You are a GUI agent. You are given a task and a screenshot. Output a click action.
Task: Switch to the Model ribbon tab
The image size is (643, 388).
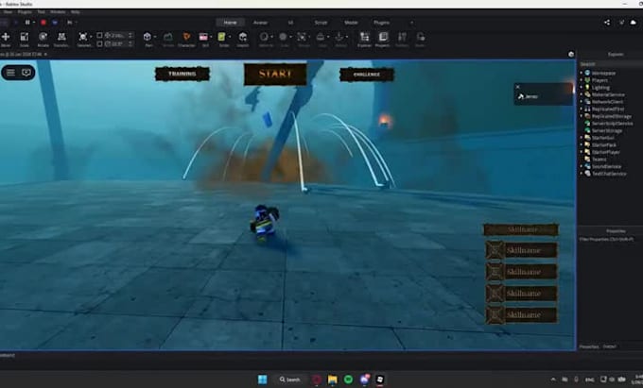click(351, 23)
